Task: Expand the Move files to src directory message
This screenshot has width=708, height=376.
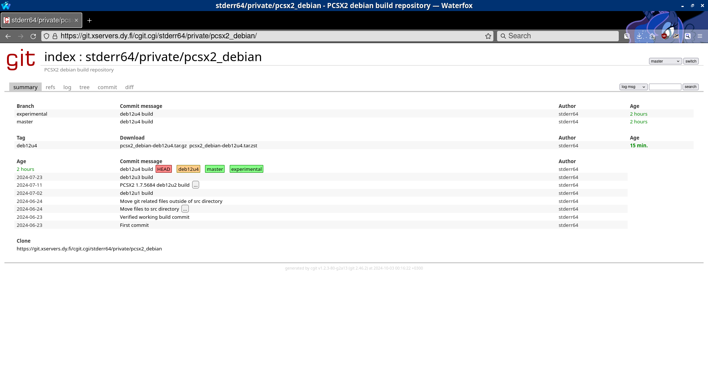Action: [x=185, y=209]
